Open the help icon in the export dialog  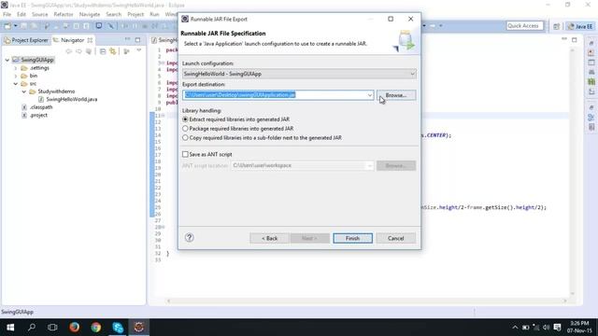coord(189,238)
